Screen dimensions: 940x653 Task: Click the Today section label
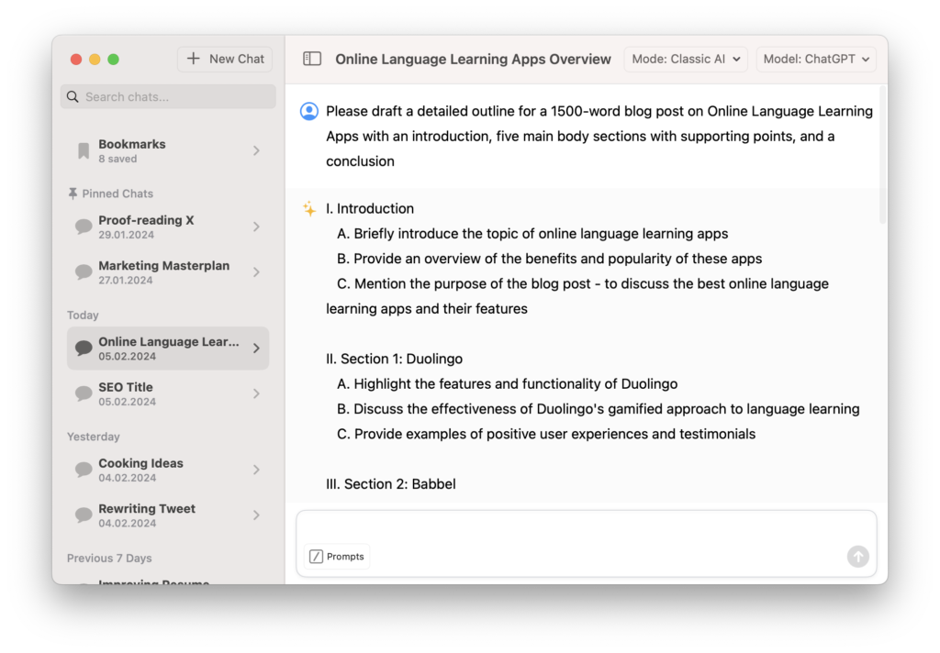coord(83,315)
